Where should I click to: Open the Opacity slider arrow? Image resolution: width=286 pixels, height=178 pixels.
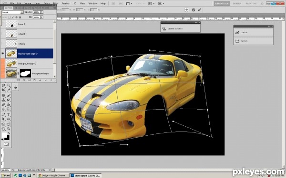coord(42,12)
